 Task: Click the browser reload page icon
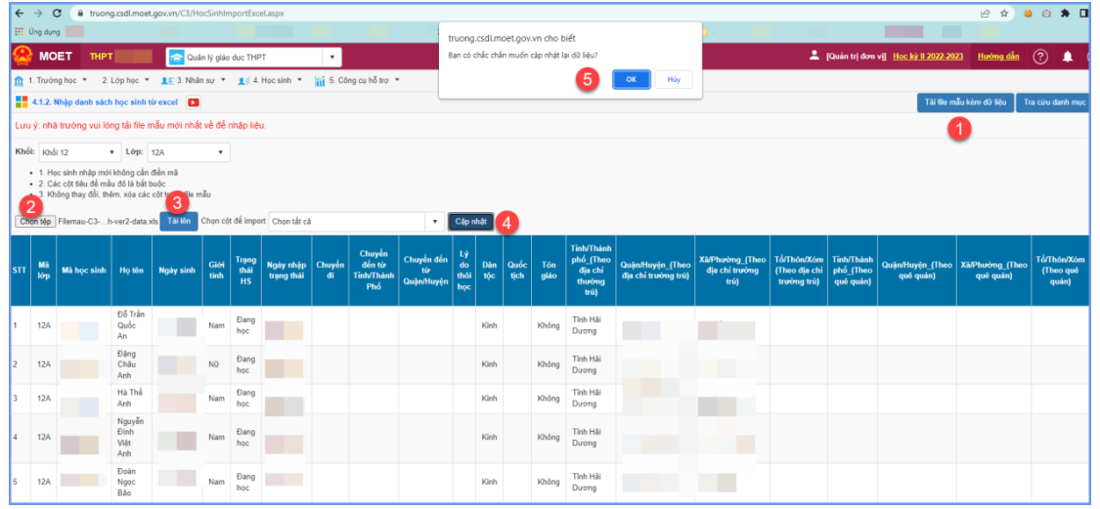pos(57,14)
